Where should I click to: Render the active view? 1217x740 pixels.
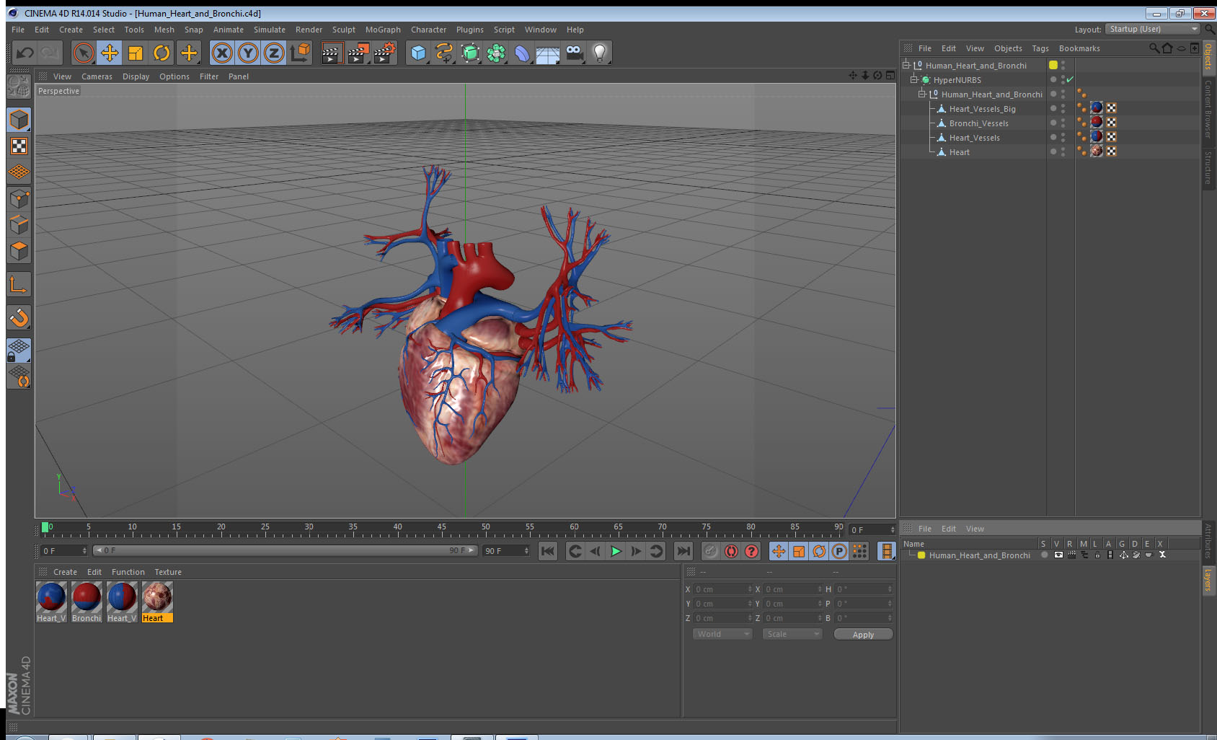[331, 53]
